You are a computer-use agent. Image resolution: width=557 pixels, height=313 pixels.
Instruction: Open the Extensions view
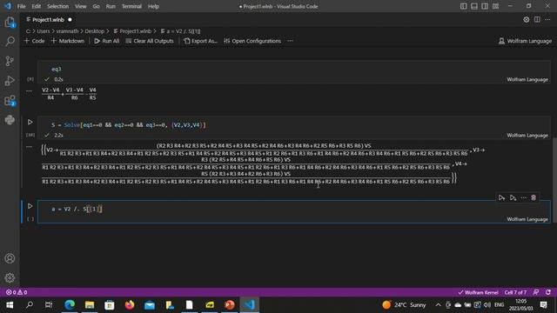point(10,101)
